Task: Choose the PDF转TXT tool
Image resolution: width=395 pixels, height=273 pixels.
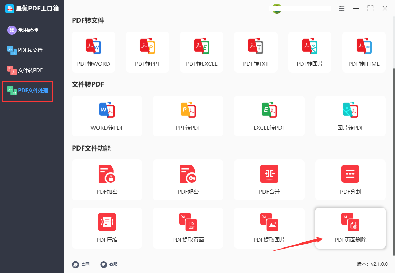Action: click(256, 52)
